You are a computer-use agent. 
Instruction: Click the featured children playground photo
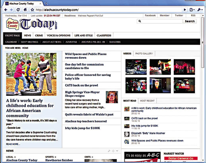[31, 74]
